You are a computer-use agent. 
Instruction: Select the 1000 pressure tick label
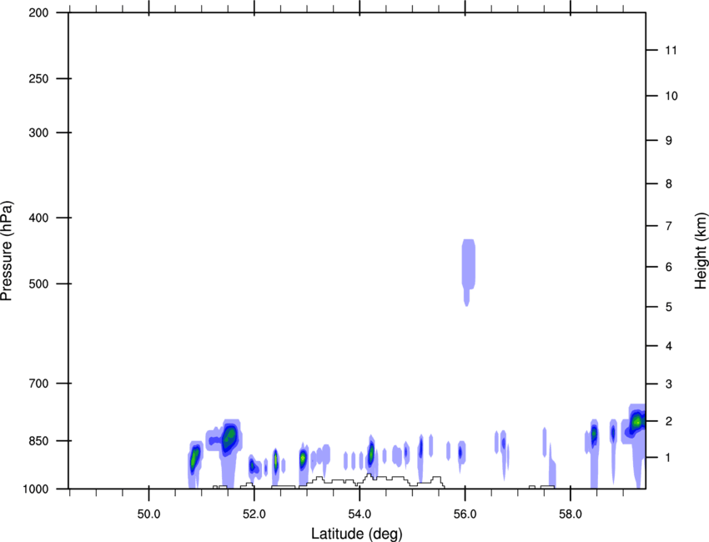[36, 489]
